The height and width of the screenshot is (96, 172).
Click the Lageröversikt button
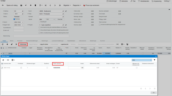pos(64,44)
